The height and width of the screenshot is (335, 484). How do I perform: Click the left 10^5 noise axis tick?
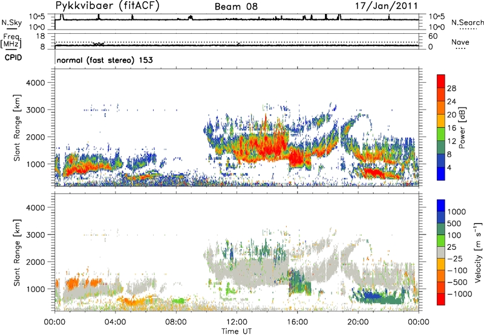[37, 17]
